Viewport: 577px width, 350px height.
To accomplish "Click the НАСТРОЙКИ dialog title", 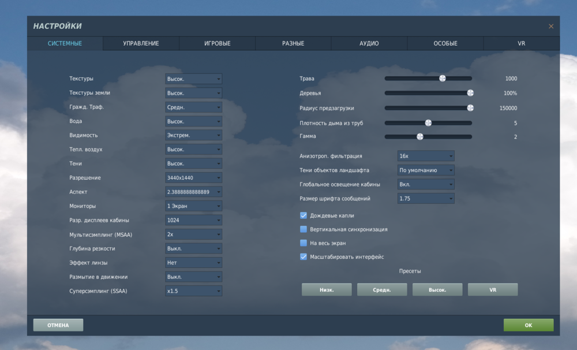I will coord(57,26).
